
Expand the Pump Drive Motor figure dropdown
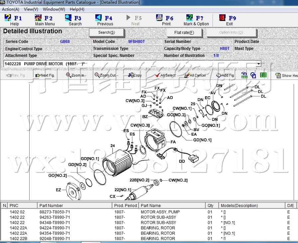click(x=258, y=64)
